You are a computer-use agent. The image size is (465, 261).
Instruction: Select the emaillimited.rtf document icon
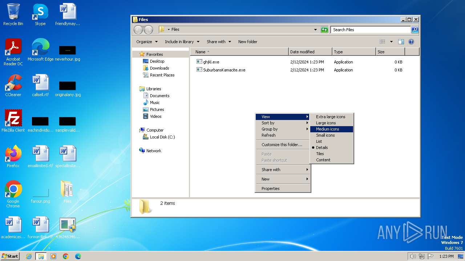tap(40, 157)
